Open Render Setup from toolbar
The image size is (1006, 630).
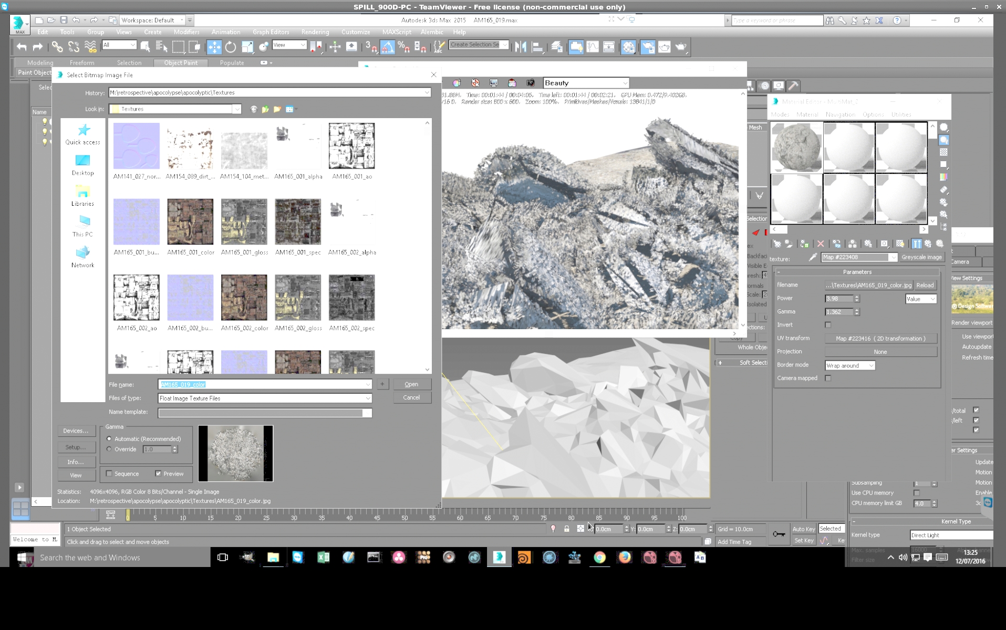click(x=648, y=47)
